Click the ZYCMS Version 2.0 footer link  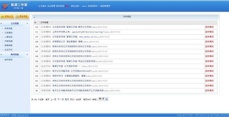[20, 115]
